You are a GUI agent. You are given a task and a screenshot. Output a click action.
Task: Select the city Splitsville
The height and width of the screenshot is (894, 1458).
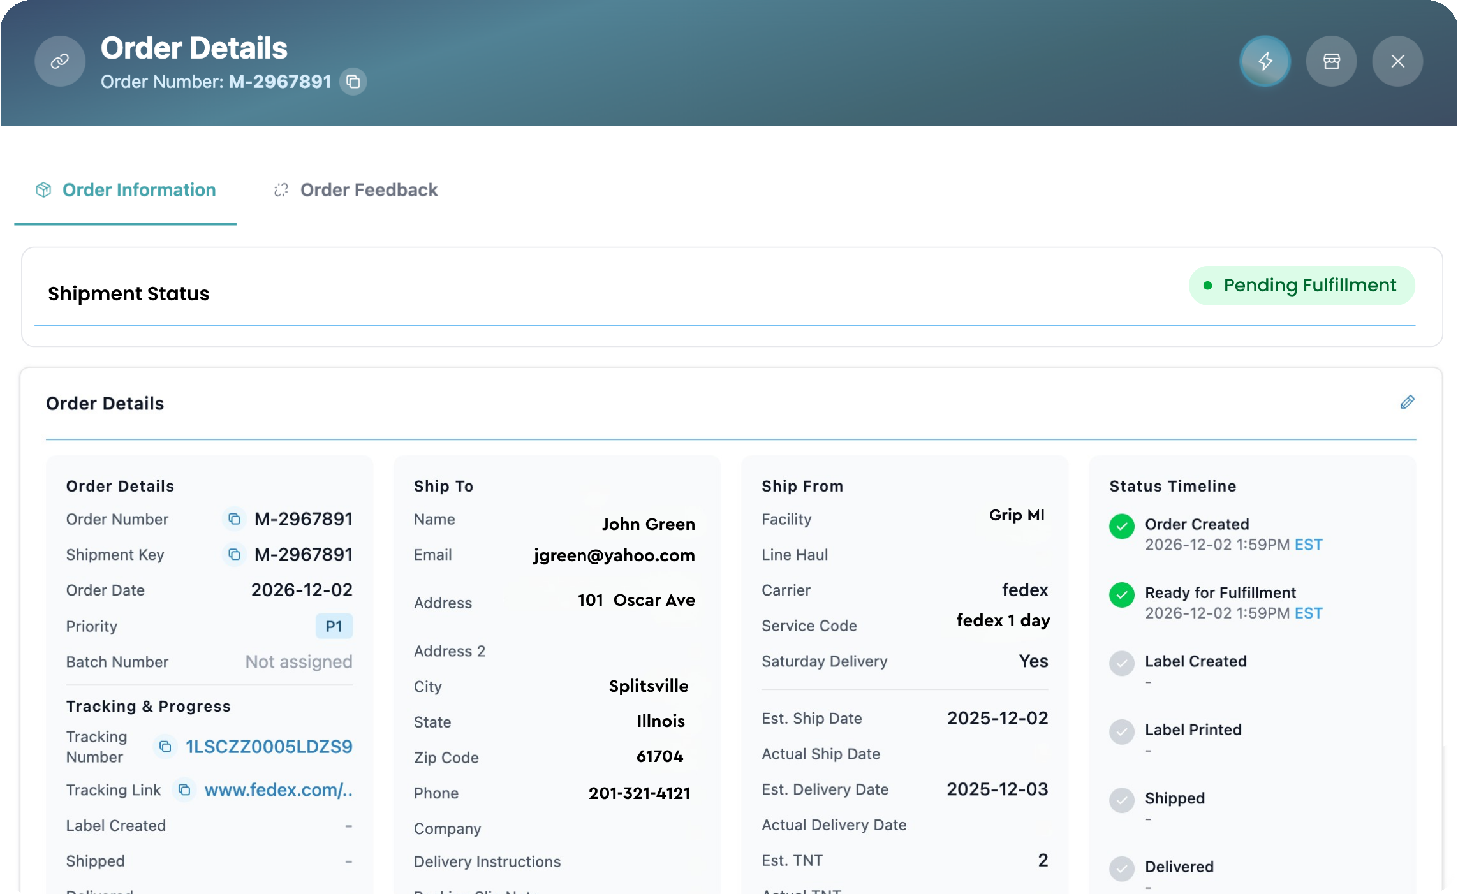[649, 686]
